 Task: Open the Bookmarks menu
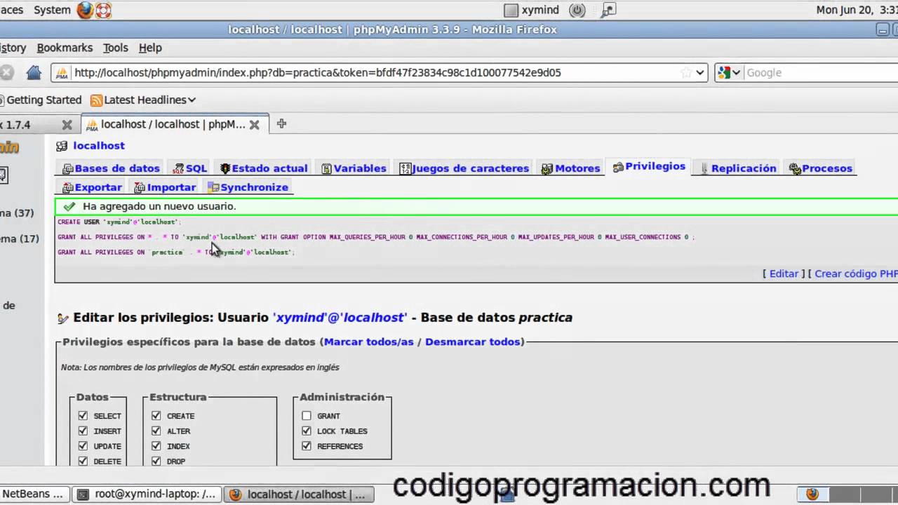65,48
